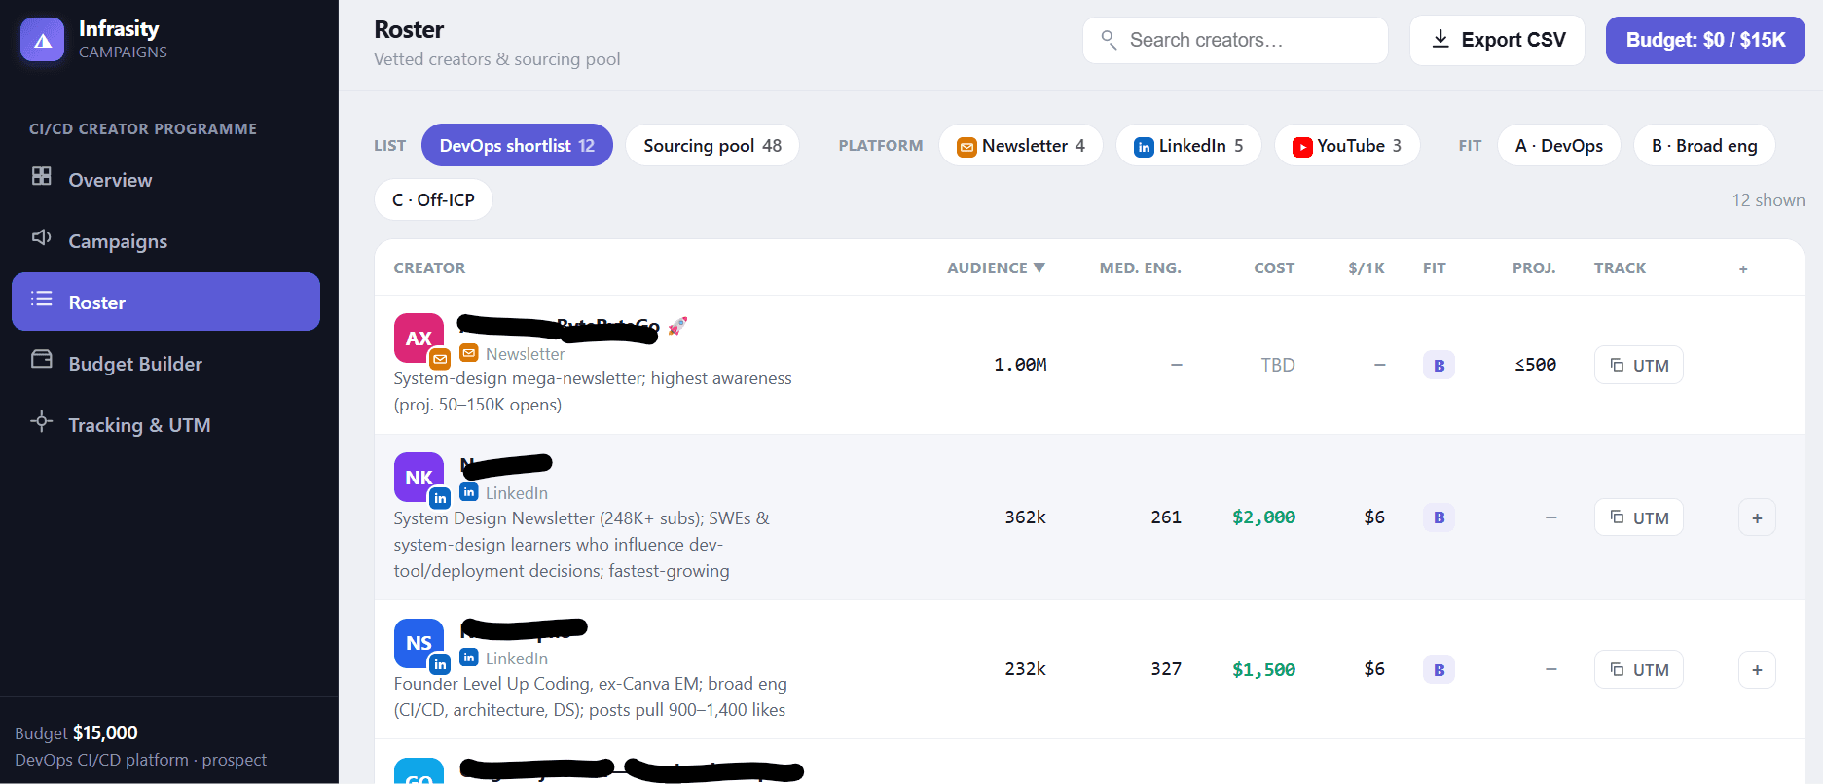Image resolution: width=1823 pixels, height=784 pixels.
Task: Click the Budget $15,000 footer text
Action: click(x=76, y=732)
